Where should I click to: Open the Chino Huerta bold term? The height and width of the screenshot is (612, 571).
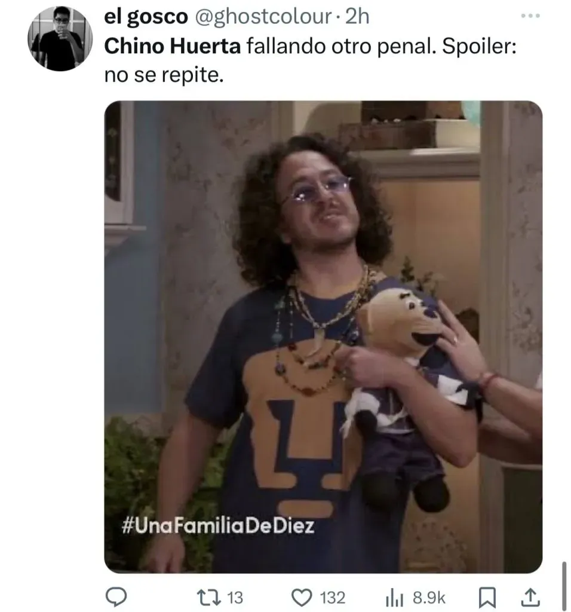coord(173,46)
